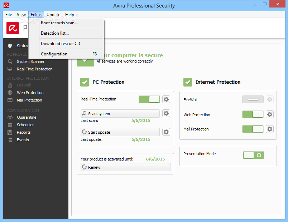Viewport: 288px width, 222px height.
Task: Click the Avira logo in the title bar
Action: (6, 5)
